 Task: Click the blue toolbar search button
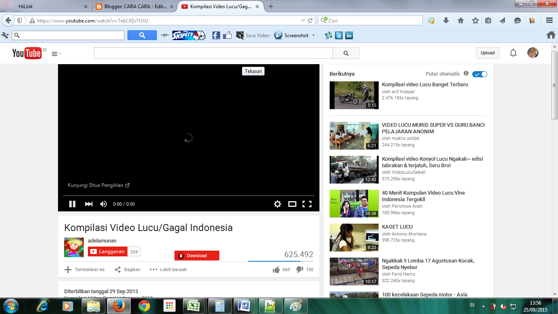click(x=142, y=35)
